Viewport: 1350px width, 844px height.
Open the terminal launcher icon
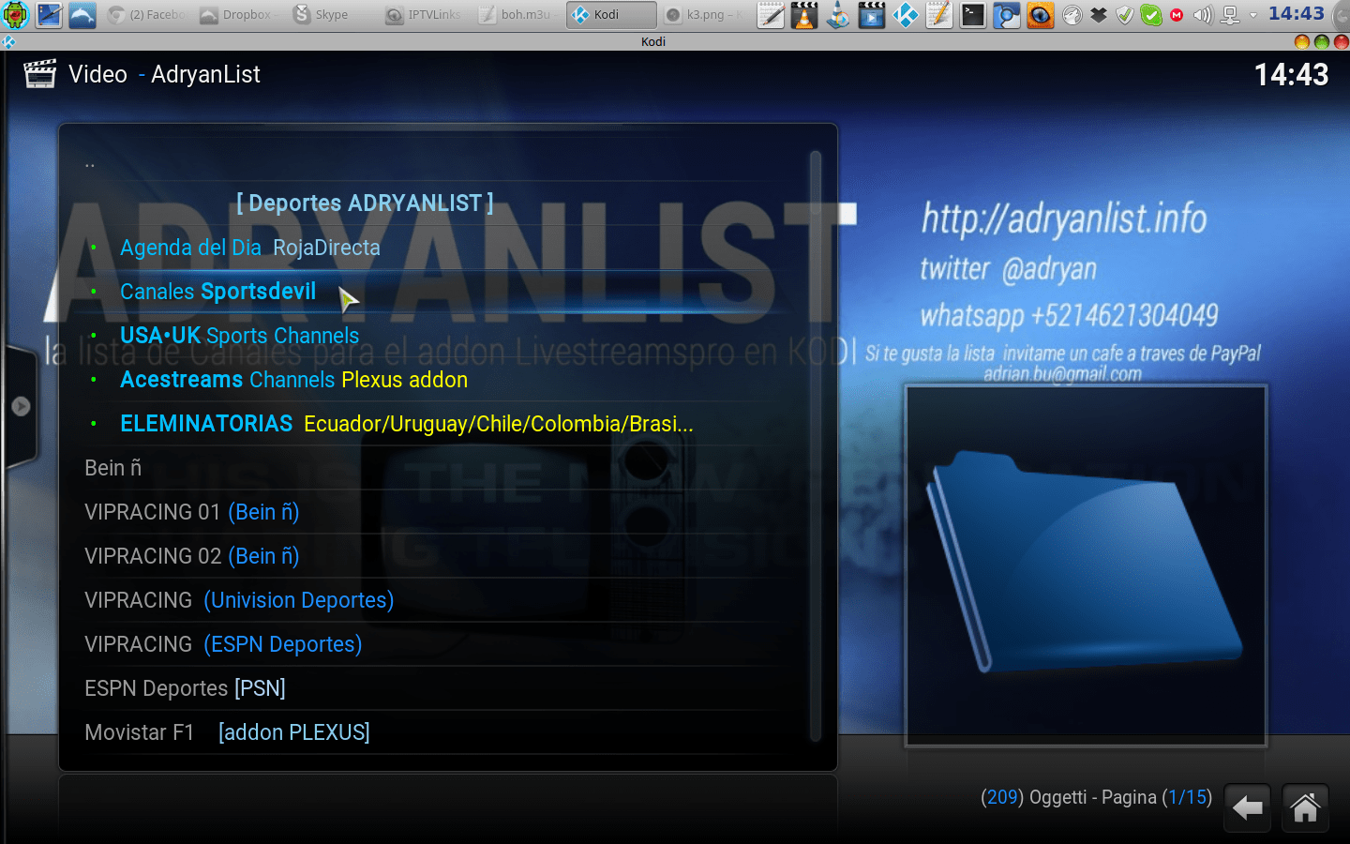(973, 15)
